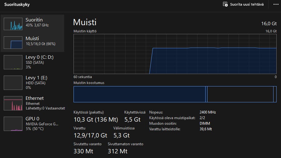Click the Suoritin CPU graph thumbnail

pyautogui.click(x=13, y=24)
